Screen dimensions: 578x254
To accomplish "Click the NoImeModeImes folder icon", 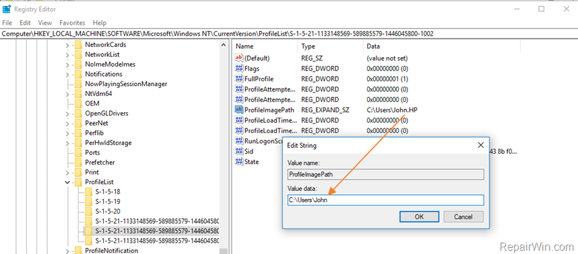I will 78,65.
